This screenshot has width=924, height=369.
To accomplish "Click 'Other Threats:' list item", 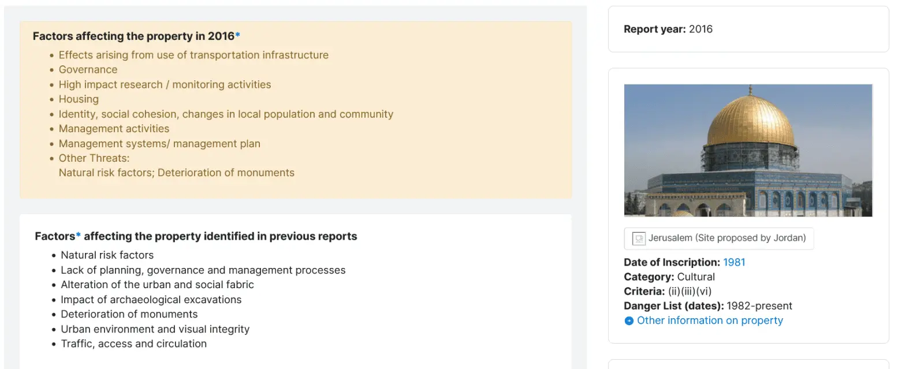I will click(x=94, y=158).
